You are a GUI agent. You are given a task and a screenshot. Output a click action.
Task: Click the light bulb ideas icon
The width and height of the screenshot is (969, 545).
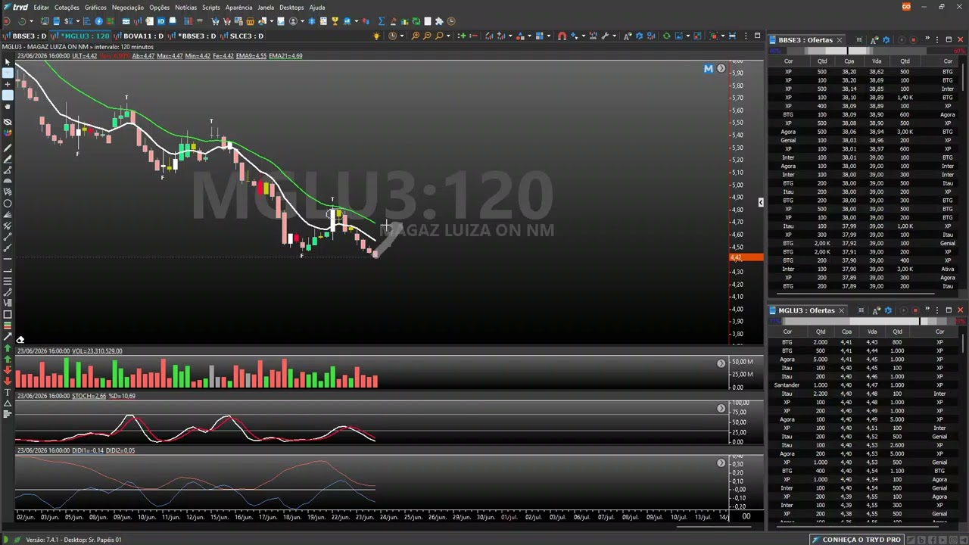tap(377, 36)
